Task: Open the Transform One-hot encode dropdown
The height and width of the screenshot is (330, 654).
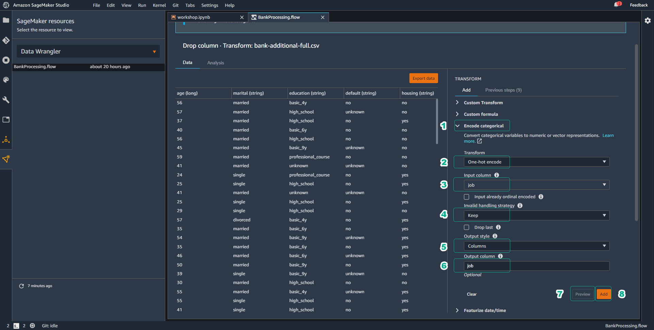Action: coord(536,162)
